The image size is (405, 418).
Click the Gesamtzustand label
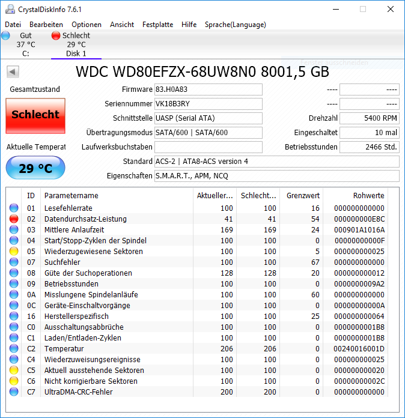(x=35, y=89)
